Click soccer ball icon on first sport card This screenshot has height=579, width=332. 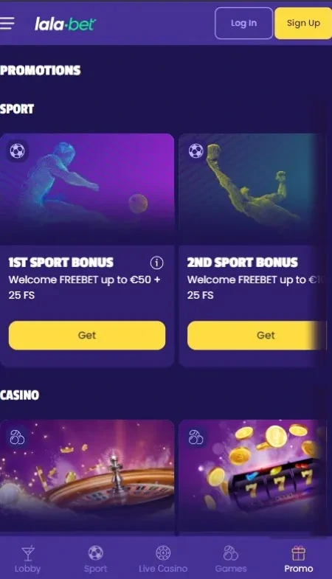[17, 151]
